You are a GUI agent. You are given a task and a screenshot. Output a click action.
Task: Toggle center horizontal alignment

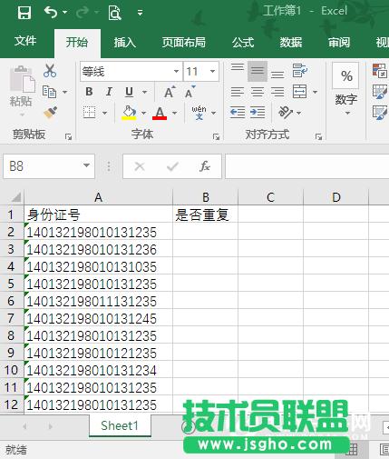point(258,92)
